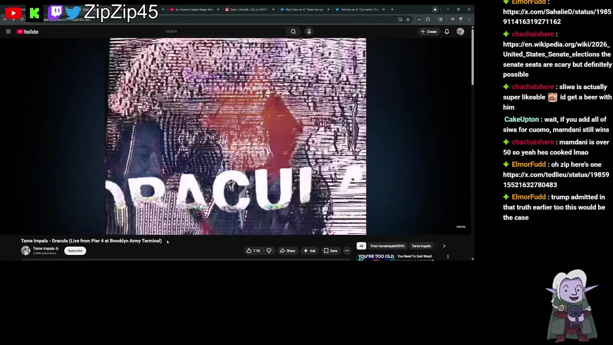This screenshot has height=345, width=613.
Task: Open the YouTube notifications bell
Action: (x=447, y=32)
